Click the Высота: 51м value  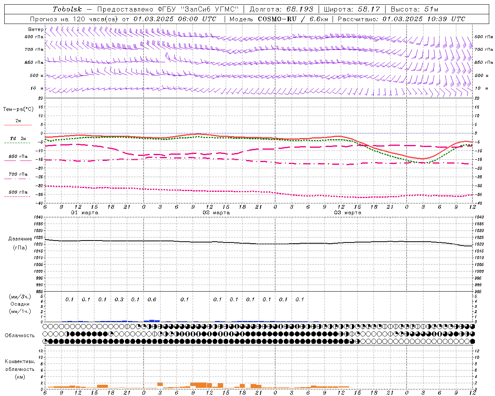click(x=415, y=9)
